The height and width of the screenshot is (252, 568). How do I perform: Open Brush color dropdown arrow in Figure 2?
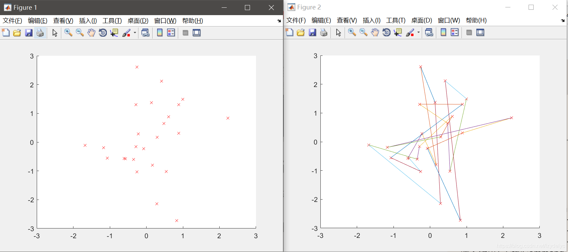418,32
